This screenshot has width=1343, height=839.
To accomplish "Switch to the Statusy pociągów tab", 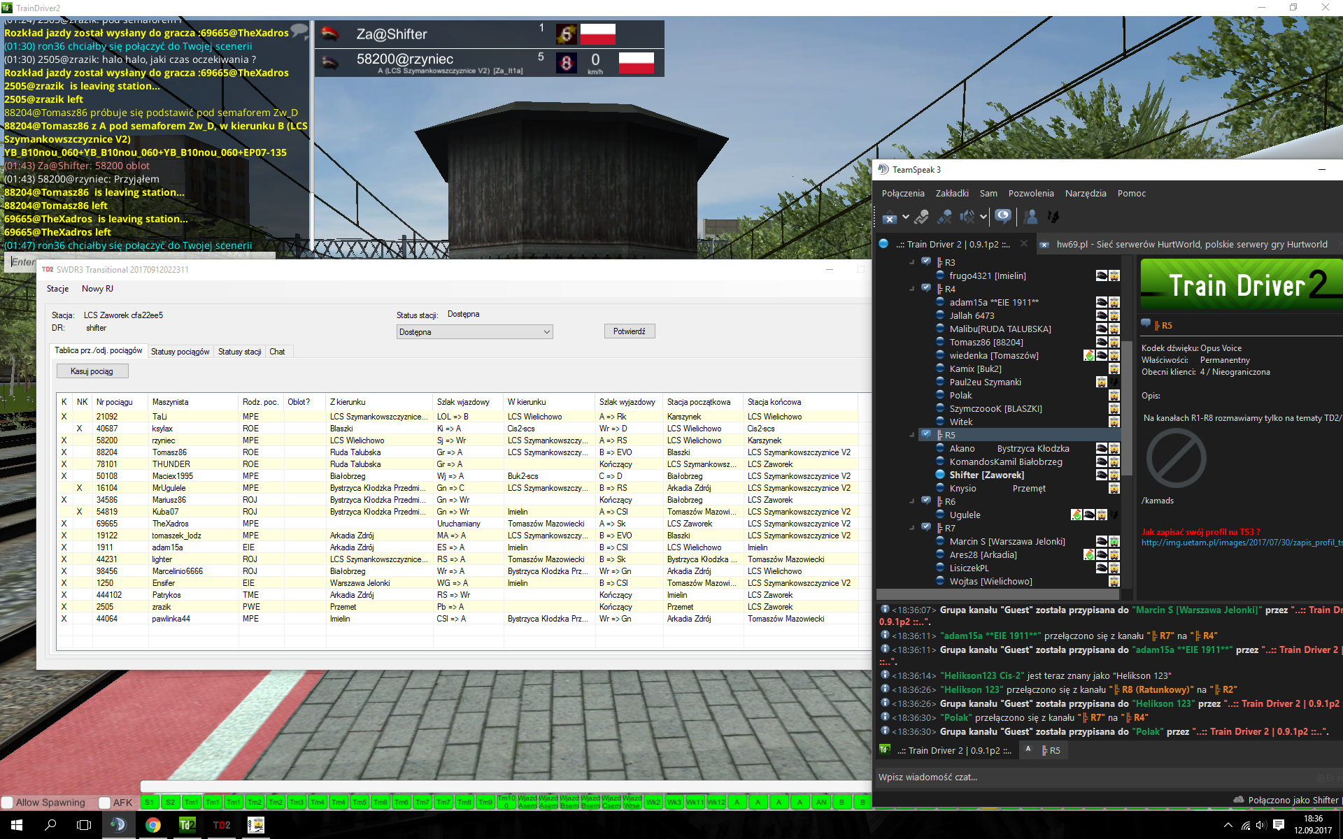I will tap(180, 352).
